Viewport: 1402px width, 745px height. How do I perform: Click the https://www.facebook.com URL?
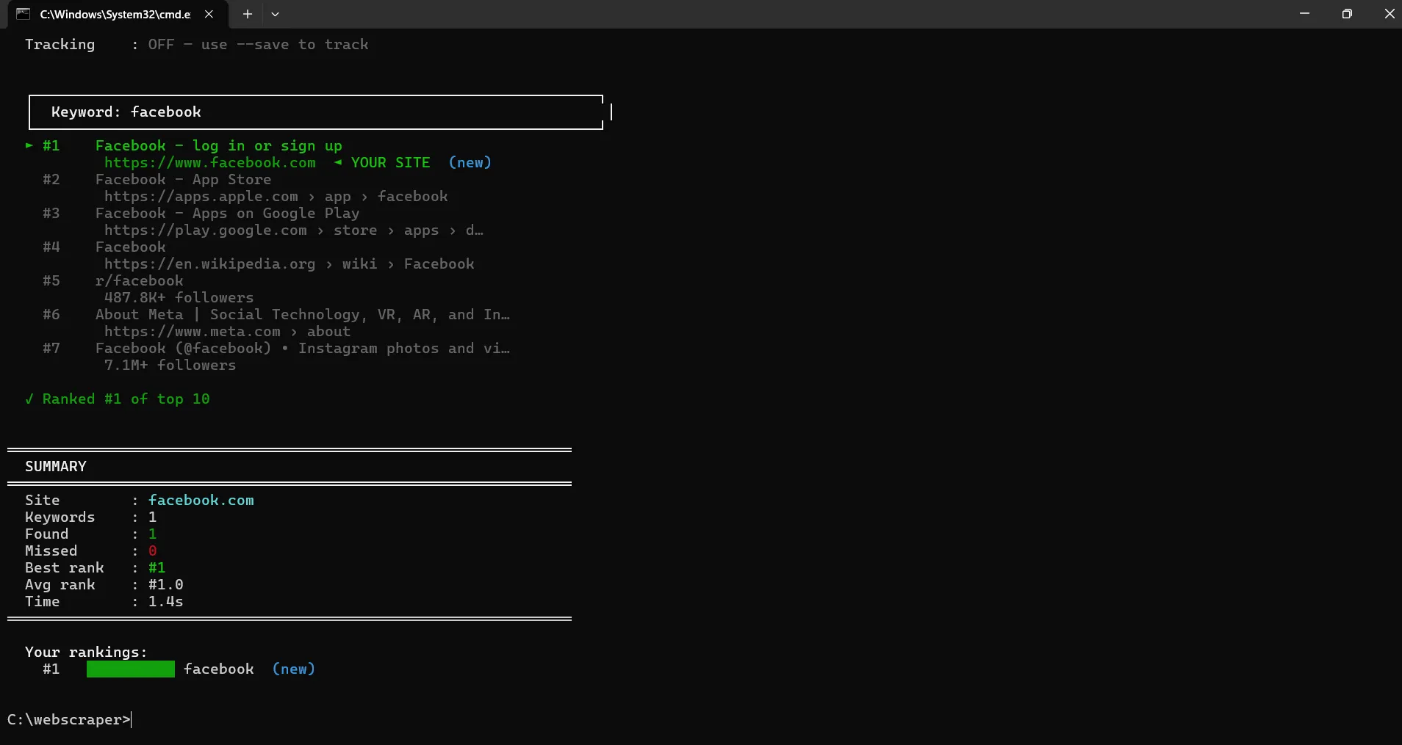point(210,163)
